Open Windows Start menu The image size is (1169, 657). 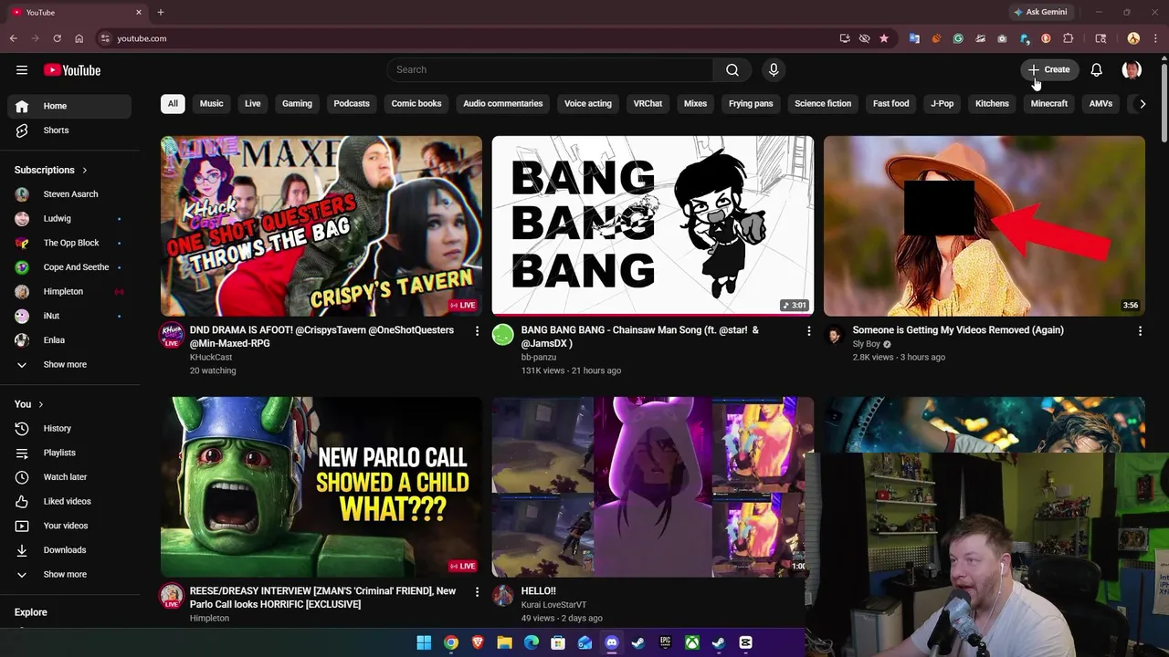click(x=424, y=643)
